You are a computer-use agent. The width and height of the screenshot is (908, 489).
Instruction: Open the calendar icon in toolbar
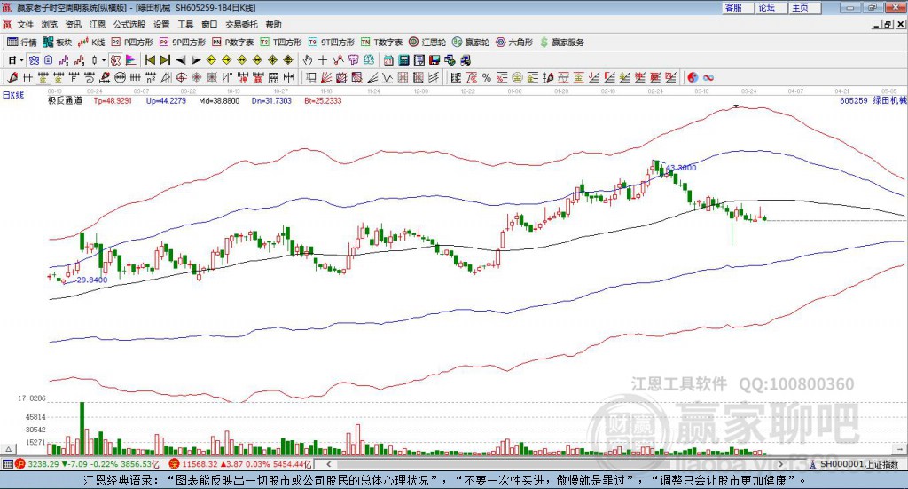pos(388,60)
